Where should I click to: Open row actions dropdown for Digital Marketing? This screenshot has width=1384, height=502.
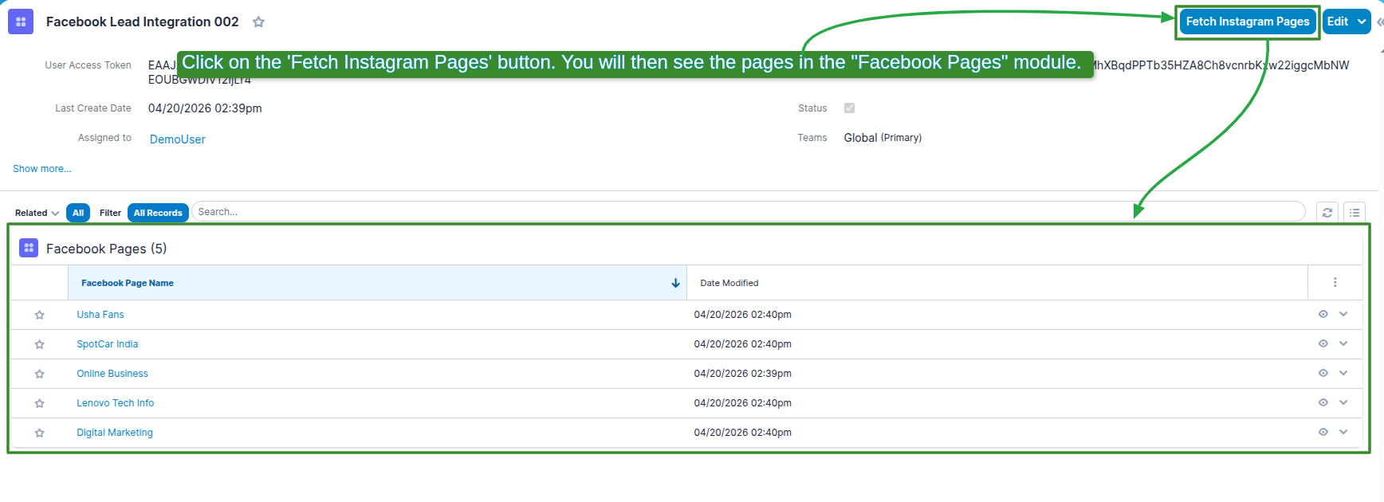click(1343, 432)
